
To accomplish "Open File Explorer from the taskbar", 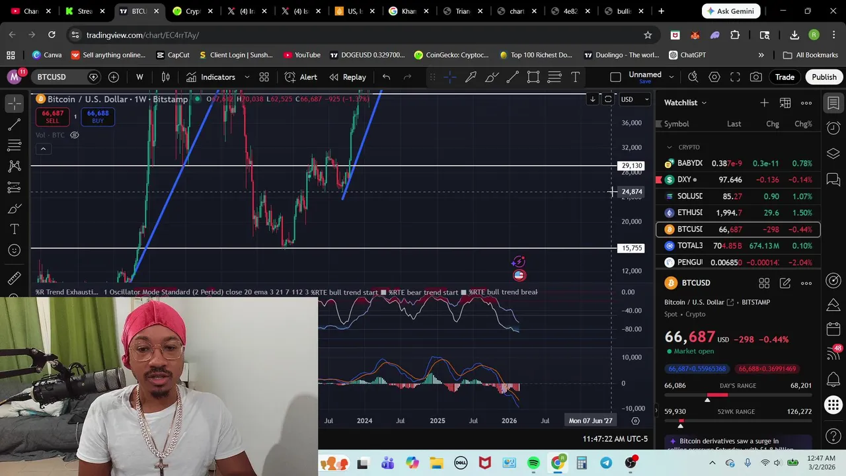I will (x=436, y=463).
